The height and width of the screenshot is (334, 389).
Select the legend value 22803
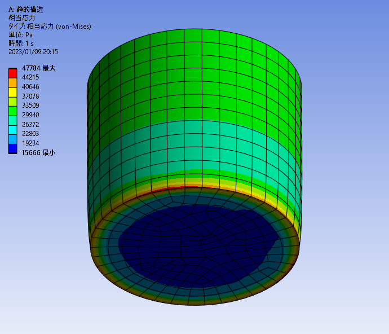tap(30, 134)
